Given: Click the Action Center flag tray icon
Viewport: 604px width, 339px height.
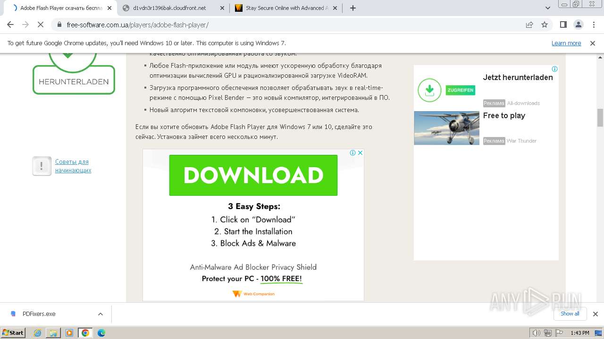Looking at the screenshot, I should point(559,333).
